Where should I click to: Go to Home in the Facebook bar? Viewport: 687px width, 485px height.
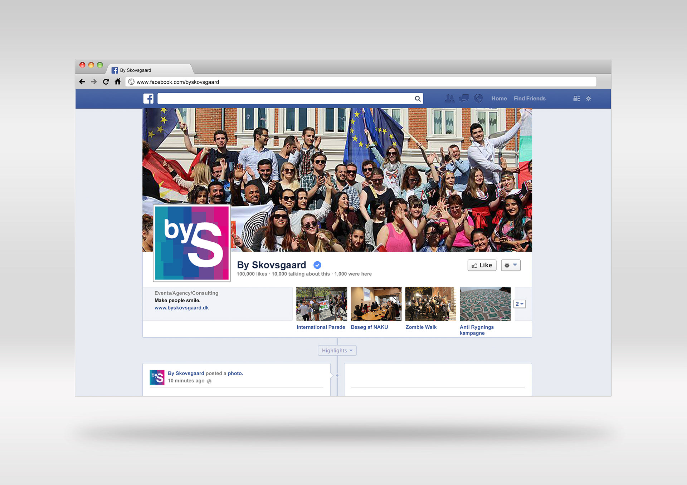[x=499, y=99]
